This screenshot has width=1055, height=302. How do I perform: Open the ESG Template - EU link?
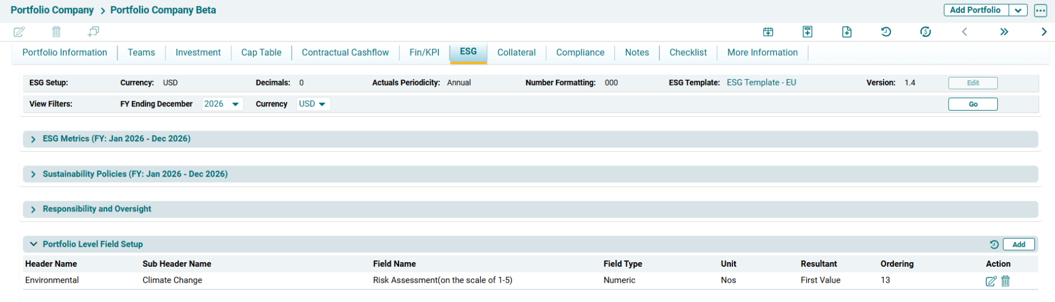tap(761, 83)
